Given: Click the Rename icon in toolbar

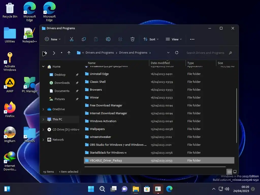Looking at the screenshot, I should [x=108, y=39].
